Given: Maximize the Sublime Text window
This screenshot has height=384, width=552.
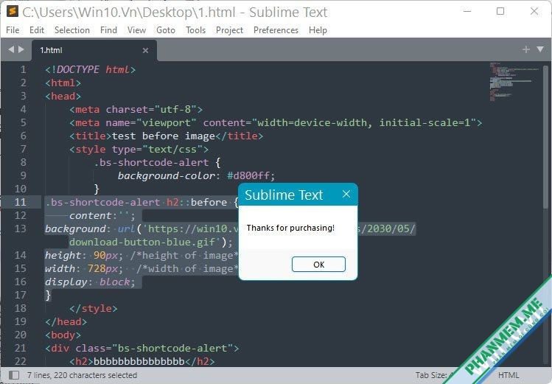Looking at the screenshot, I should tap(500, 11).
